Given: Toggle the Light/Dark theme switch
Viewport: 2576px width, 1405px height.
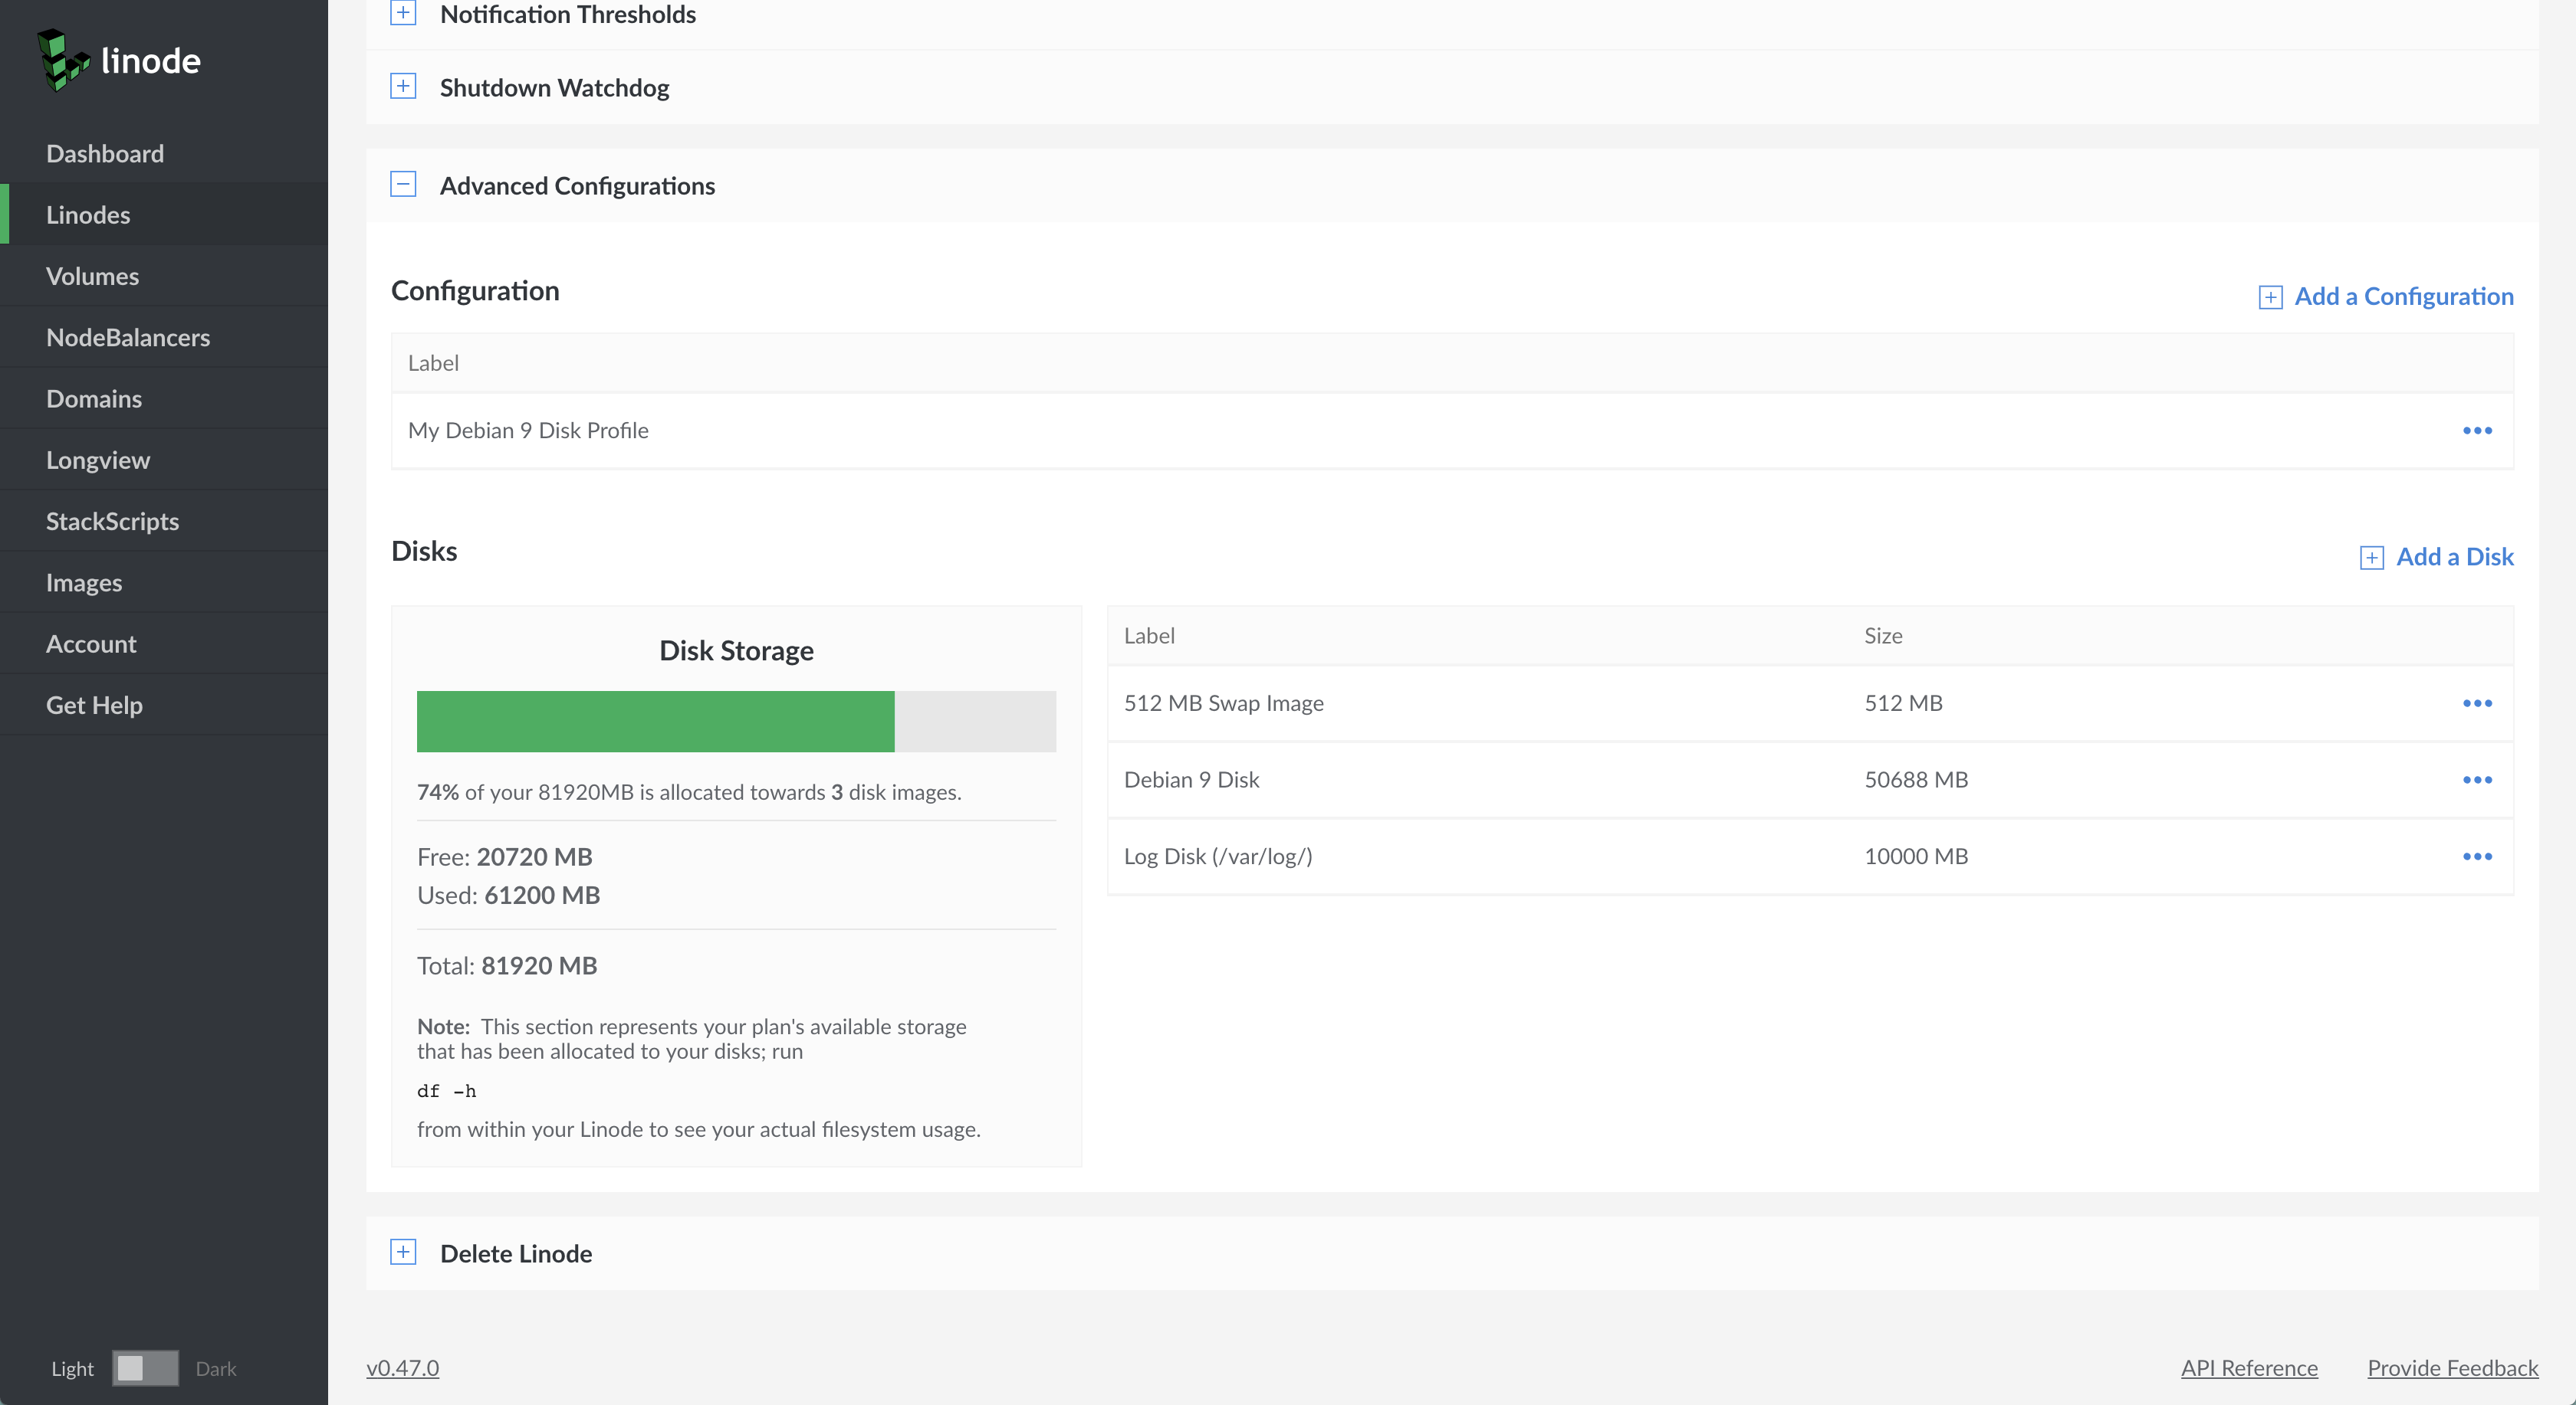Looking at the screenshot, I should point(145,1368).
